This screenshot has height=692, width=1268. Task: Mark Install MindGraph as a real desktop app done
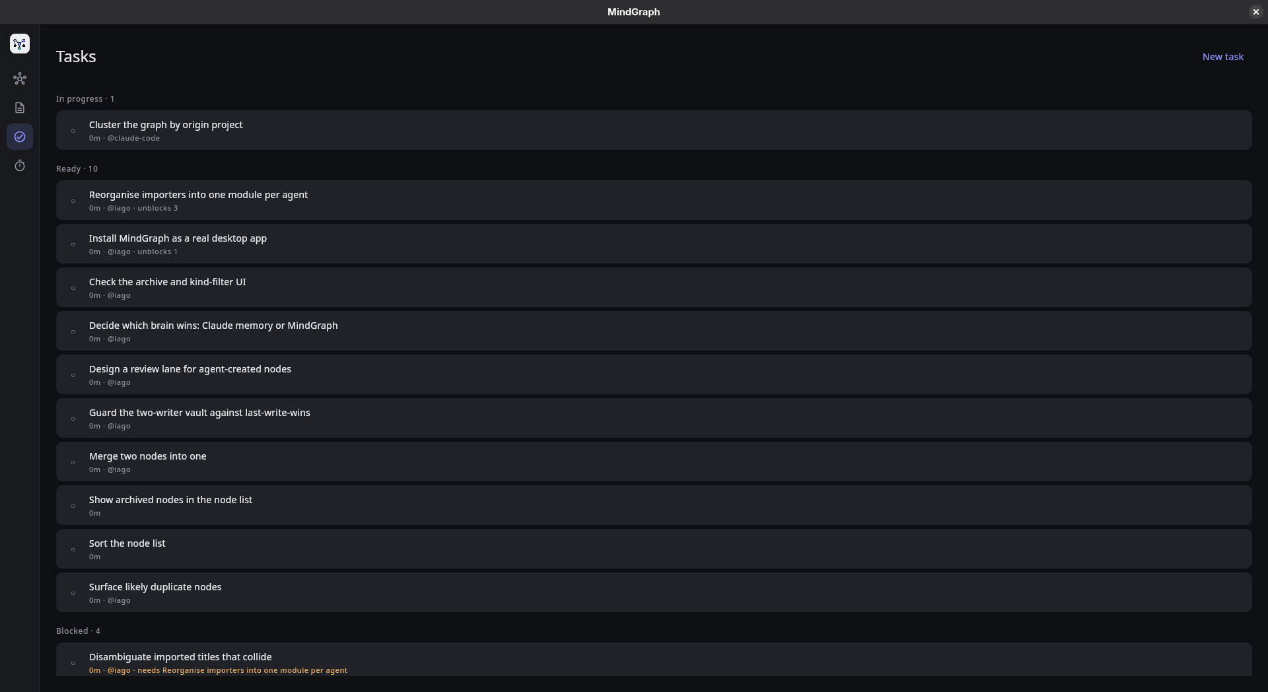point(73,244)
